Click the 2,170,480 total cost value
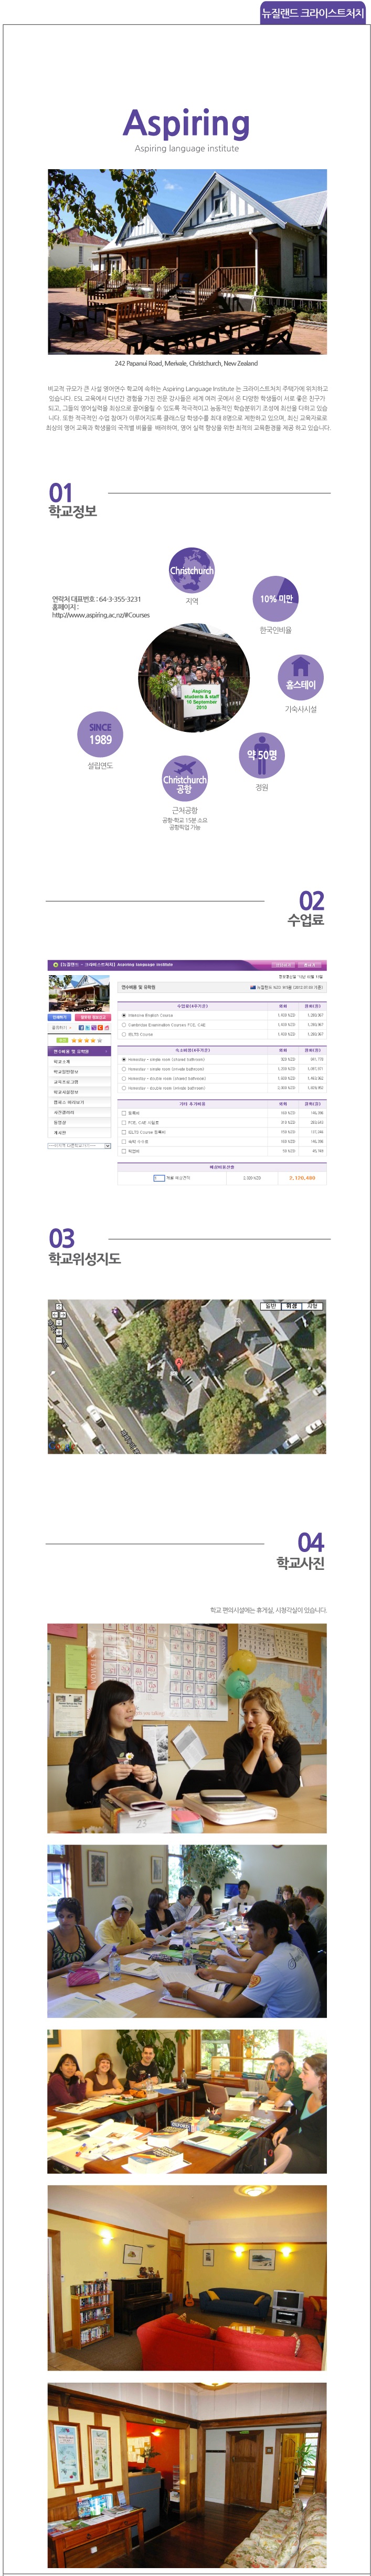 pos(302,1178)
